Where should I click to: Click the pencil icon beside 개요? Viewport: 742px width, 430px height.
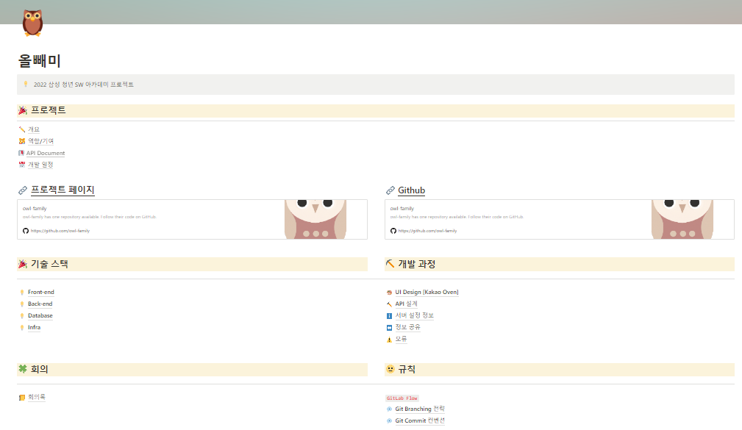coord(22,129)
